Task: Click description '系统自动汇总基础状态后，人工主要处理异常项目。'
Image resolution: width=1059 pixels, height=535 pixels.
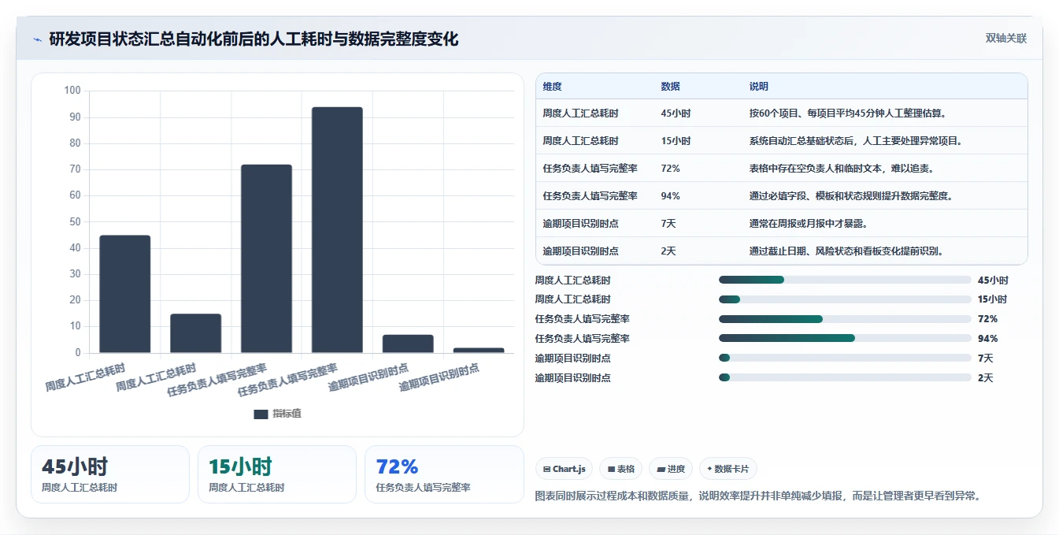Action: click(856, 141)
